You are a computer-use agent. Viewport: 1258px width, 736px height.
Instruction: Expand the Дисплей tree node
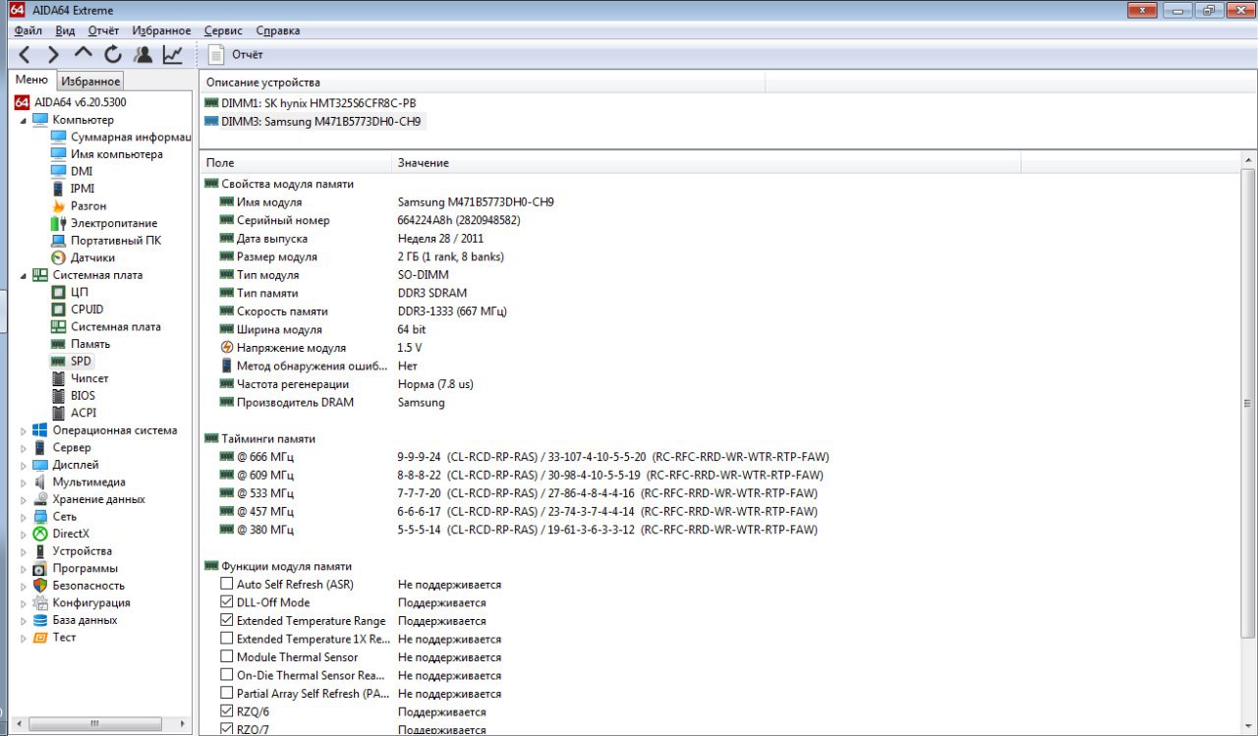coord(24,465)
